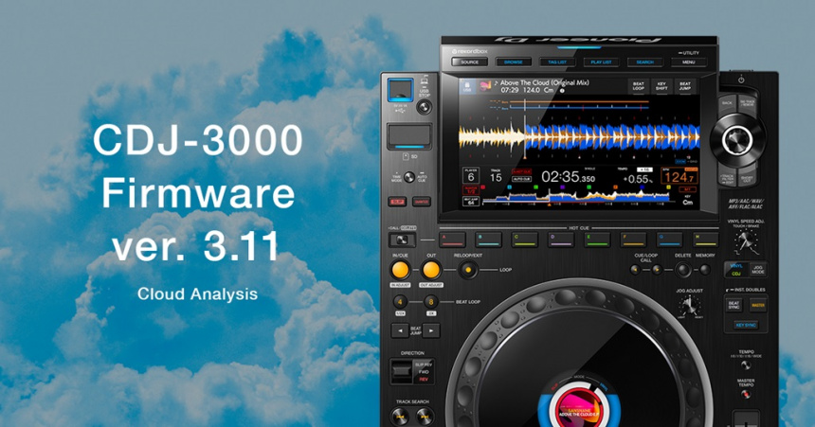Push the USB STOP button
Screen dimensions: 815x427
425,108
